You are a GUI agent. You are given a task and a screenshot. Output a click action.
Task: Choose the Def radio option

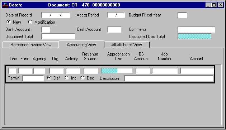click(49, 78)
